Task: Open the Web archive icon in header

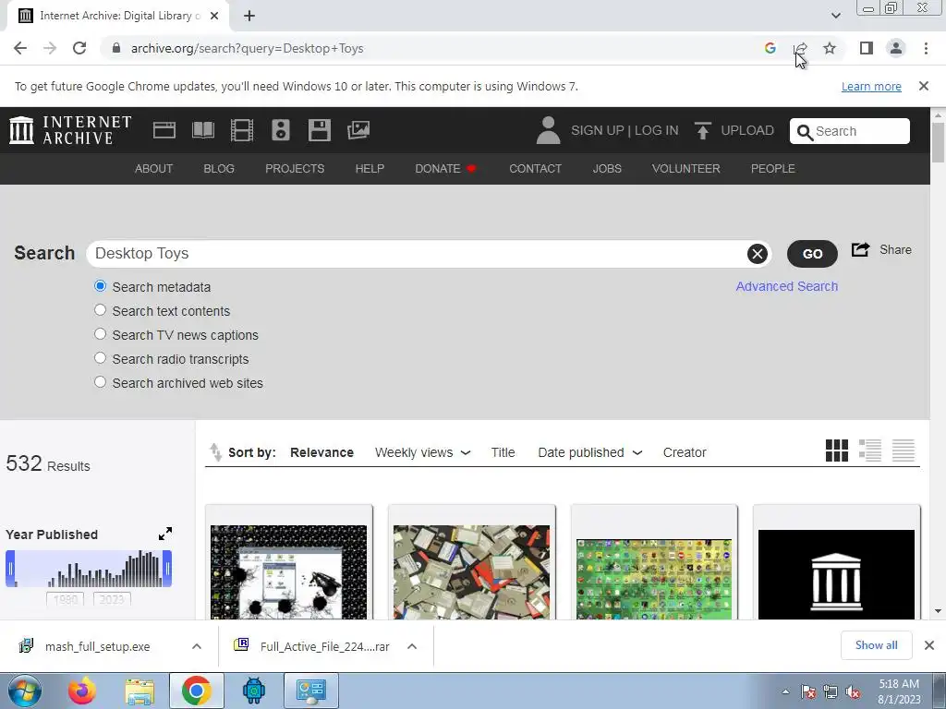Action: (x=164, y=130)
